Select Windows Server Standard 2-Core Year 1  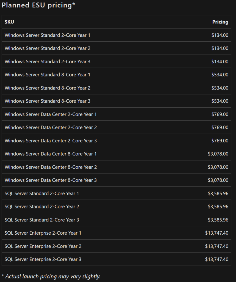[47, 35]
